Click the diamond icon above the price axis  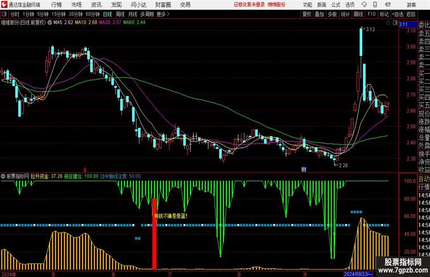(388, 23)
